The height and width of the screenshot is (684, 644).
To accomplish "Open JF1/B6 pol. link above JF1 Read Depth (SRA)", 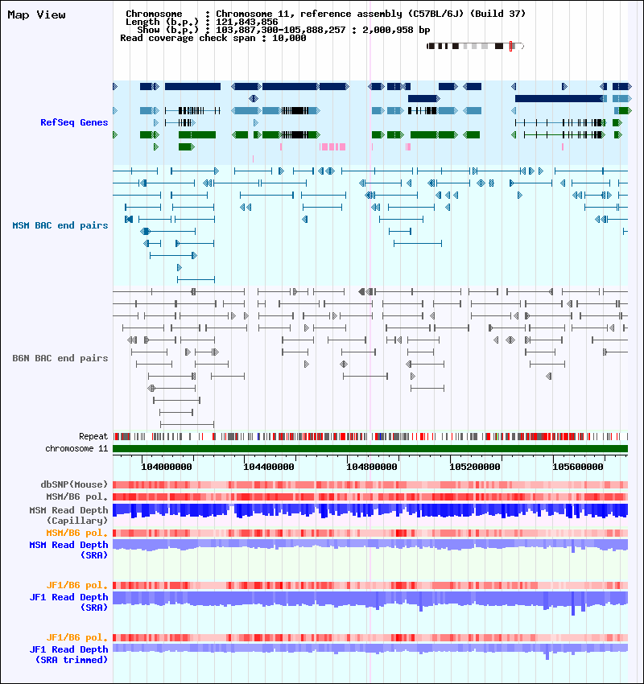I will (x=76, y=585).
